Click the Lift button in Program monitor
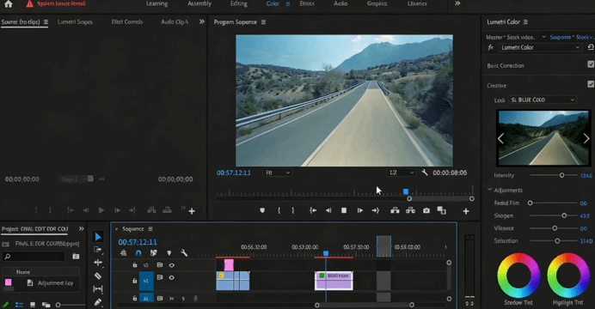The height and width of the screenshot is (309, 595). pos(395,210)
